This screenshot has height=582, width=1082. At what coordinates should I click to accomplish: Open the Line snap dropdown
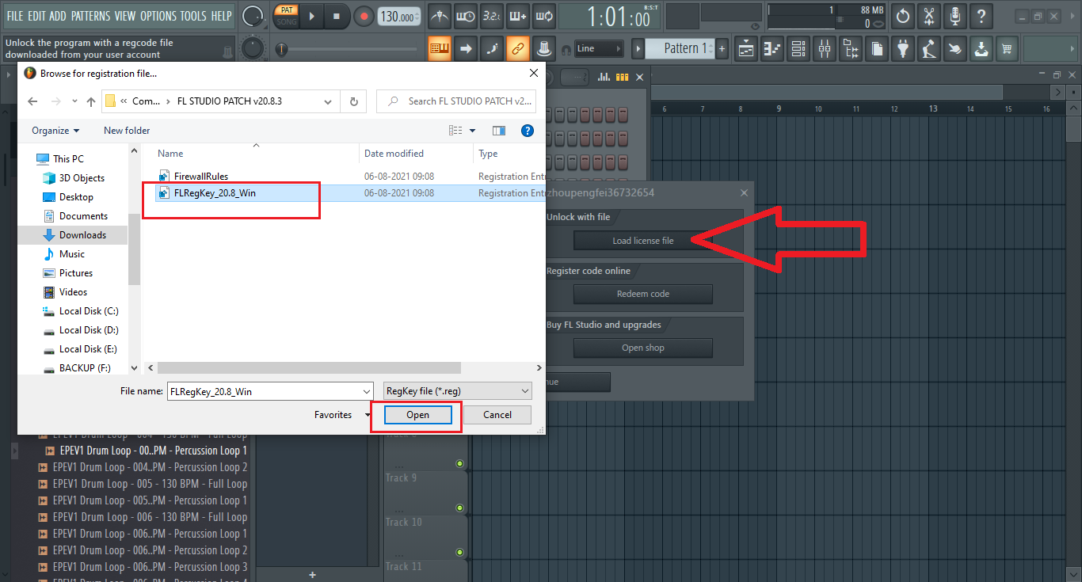pos(599,49)
